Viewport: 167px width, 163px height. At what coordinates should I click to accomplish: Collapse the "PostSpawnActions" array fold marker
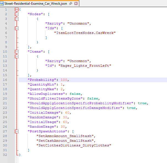click(x=17, y=131)
